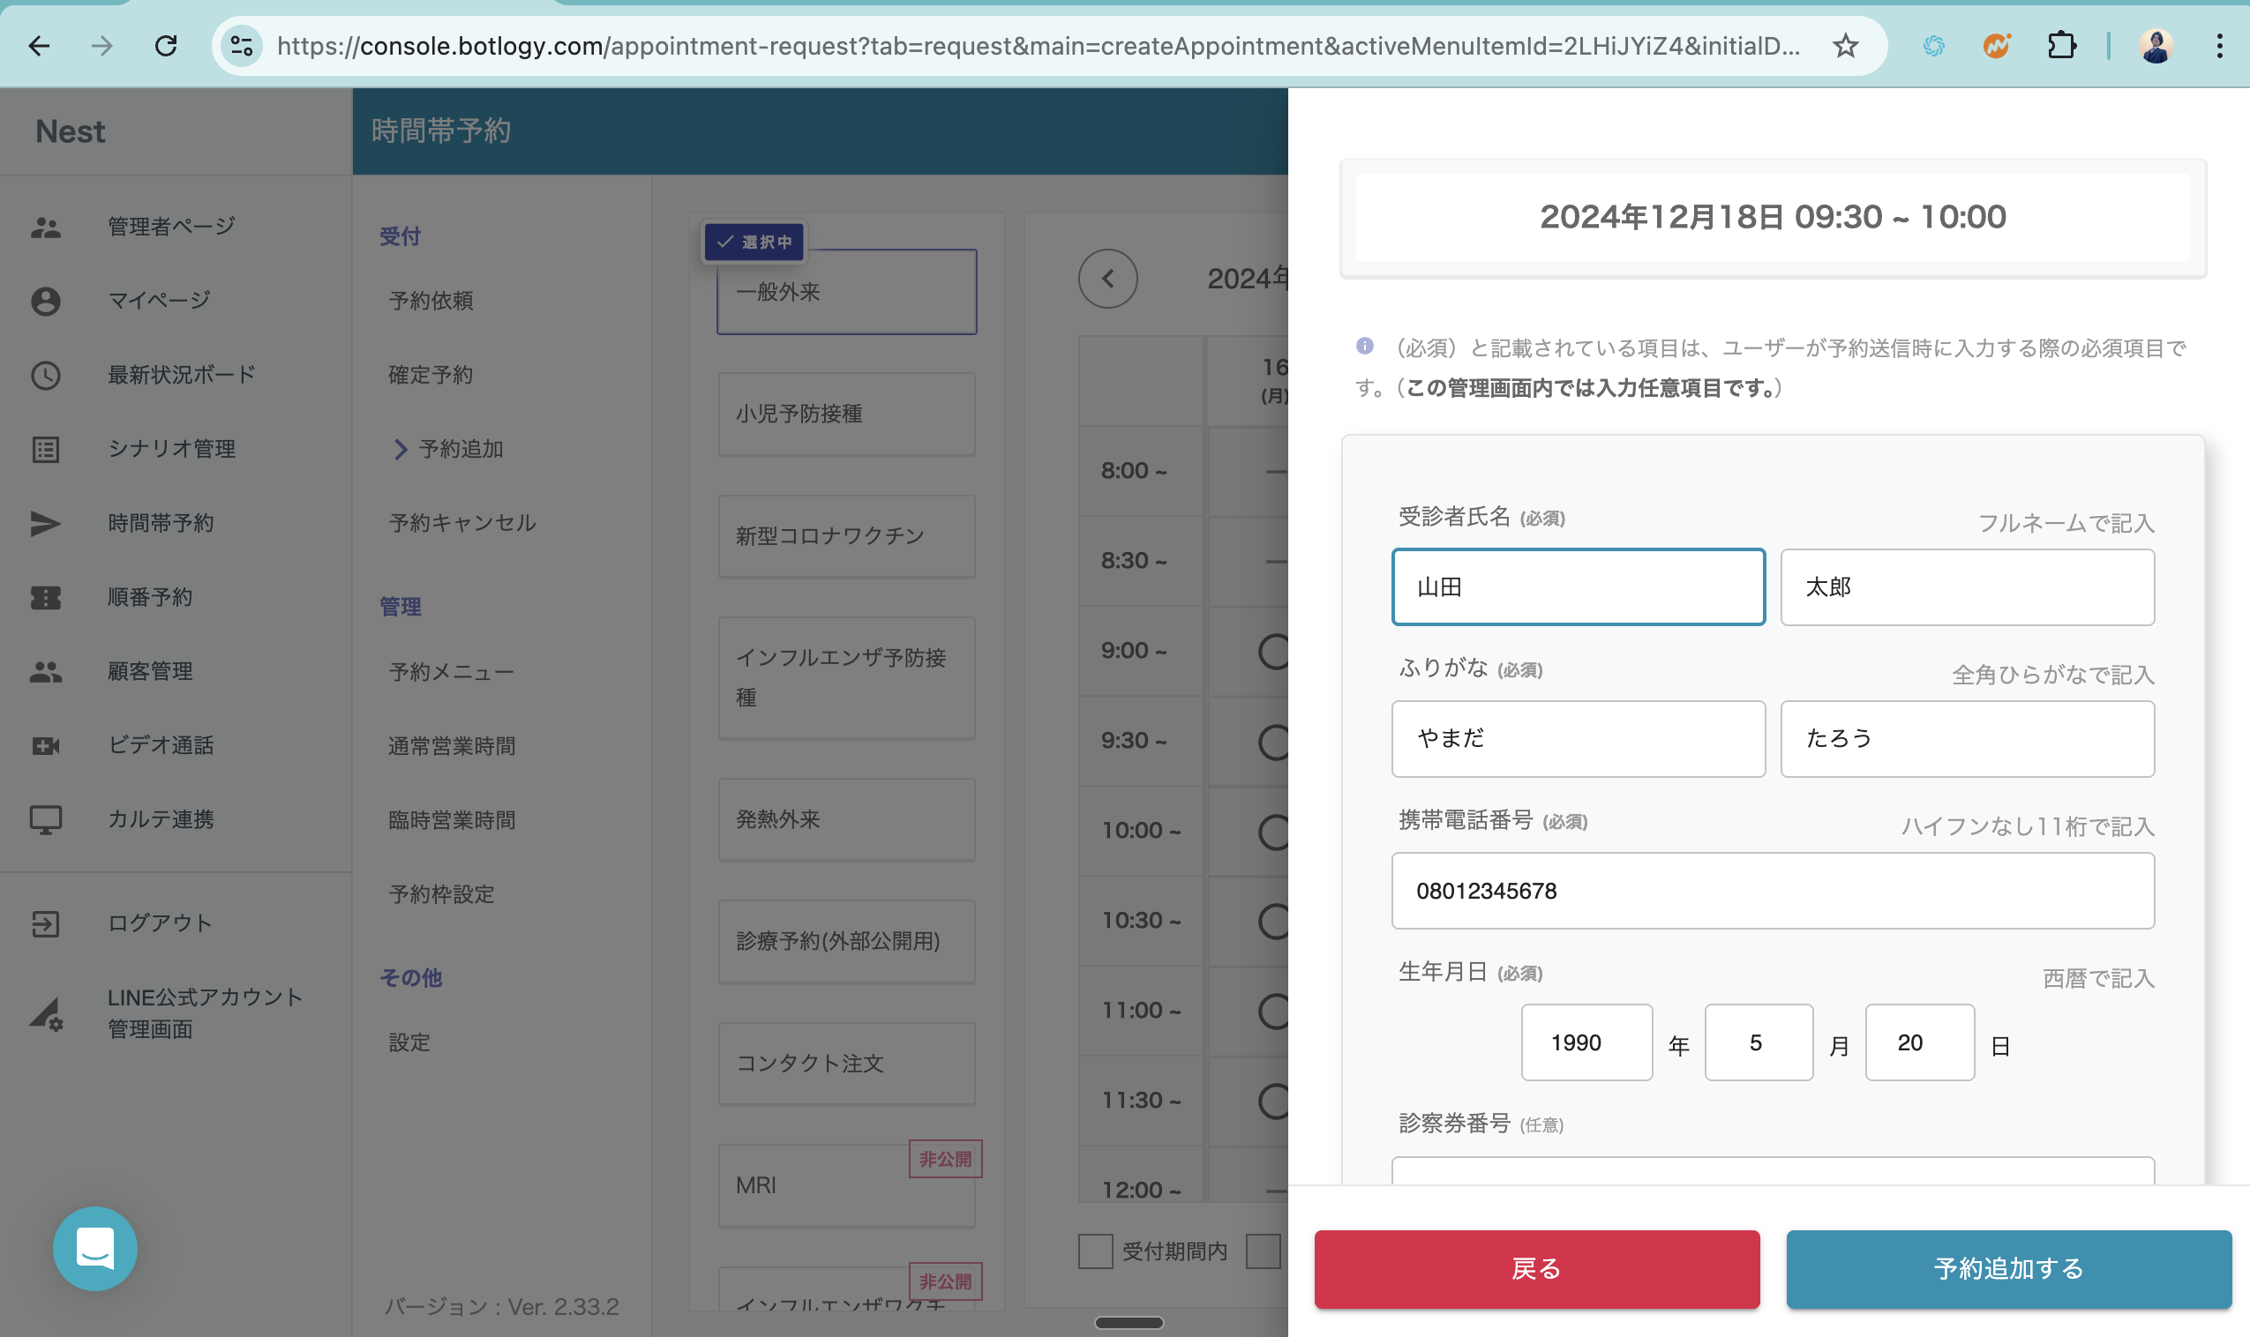Screen dimensions: 2250x1337
Task: Click the ログアウト exit icon
Action: point(45,923)
